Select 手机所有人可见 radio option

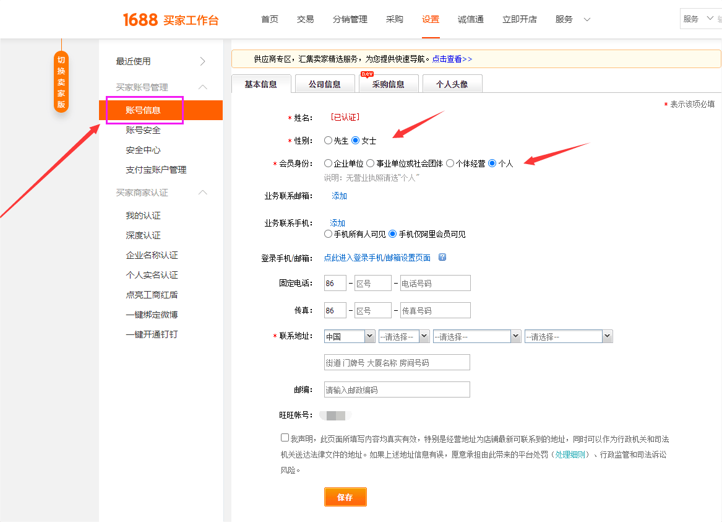tap(328, 234)
